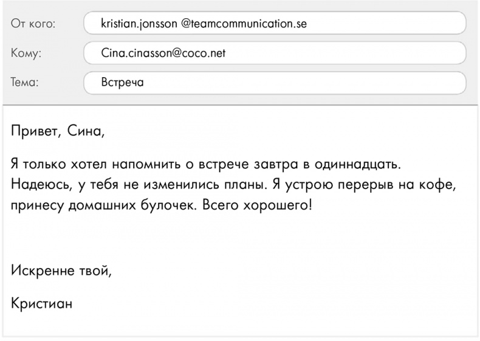This screenshot has width=480, height=341.
Task: Click the Cina.cinasson@coco.net address text
Action: tap(163, 53)
